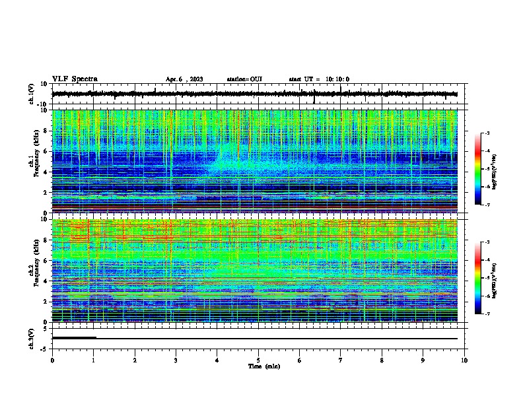Click the ch.2 spectrogram panel
The image size is (523, 404).
254,271
